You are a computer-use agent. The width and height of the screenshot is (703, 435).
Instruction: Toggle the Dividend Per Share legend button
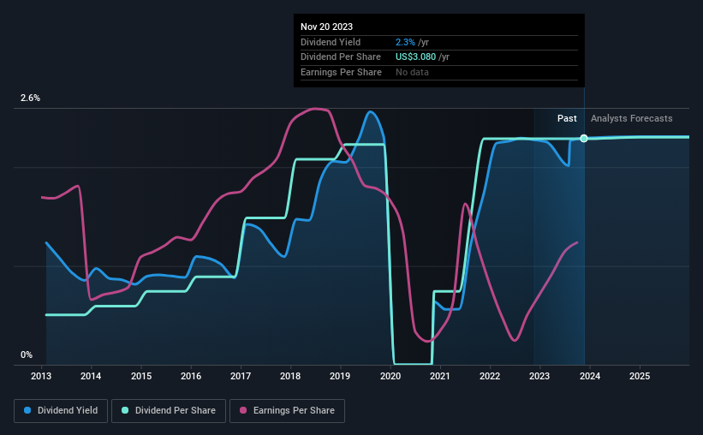coord(169,411)
